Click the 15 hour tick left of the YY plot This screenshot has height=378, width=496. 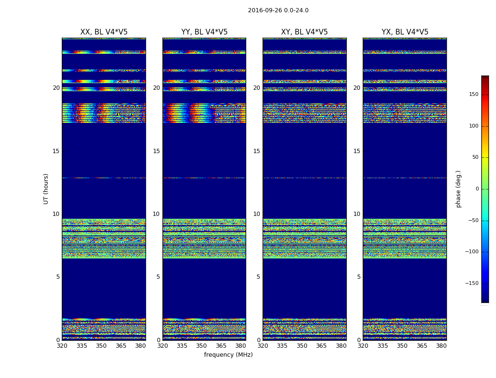156,151
